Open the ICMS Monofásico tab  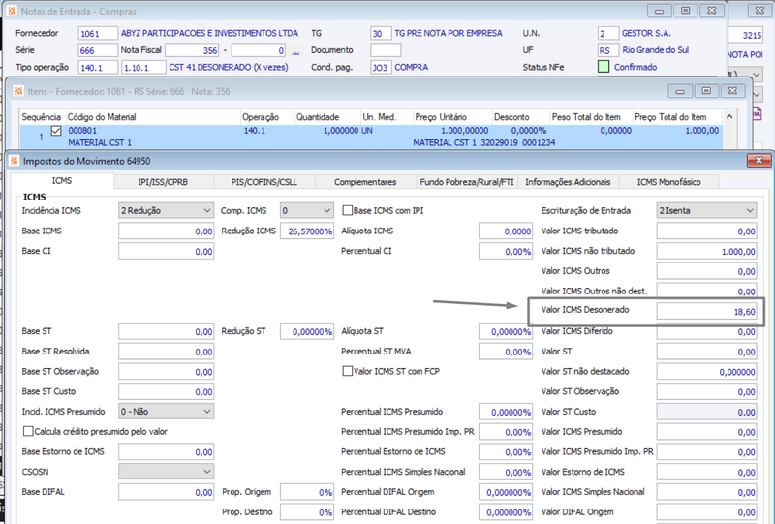[668, 182]
